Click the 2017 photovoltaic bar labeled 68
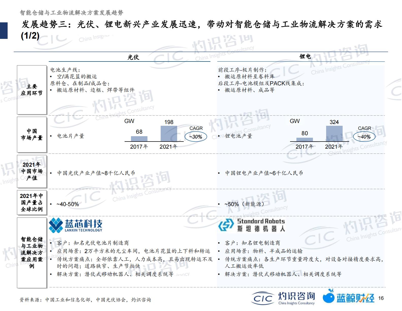 139,139
